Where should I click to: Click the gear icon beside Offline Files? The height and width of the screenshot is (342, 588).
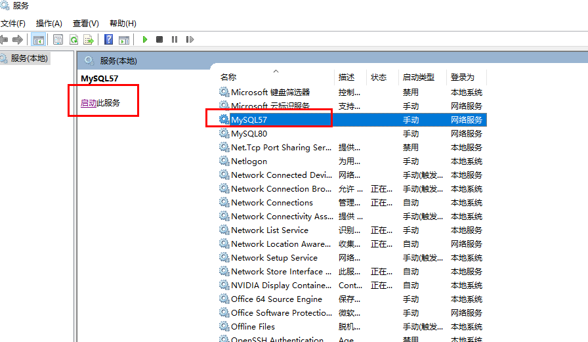224,326
